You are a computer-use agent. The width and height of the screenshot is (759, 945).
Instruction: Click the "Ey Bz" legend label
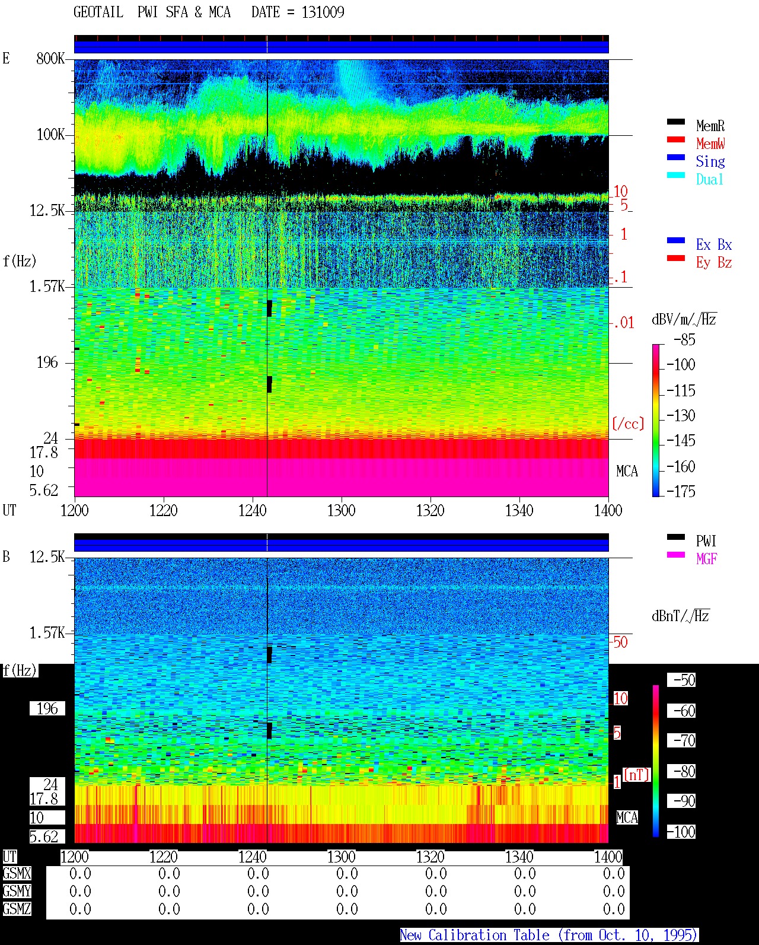pos(714,262)
